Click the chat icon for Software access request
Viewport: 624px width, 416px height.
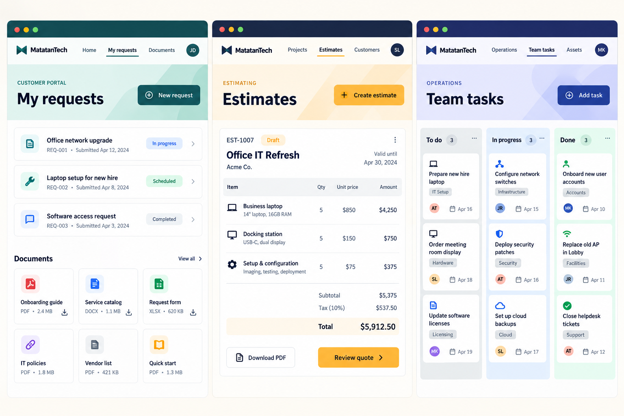[30, 219]
